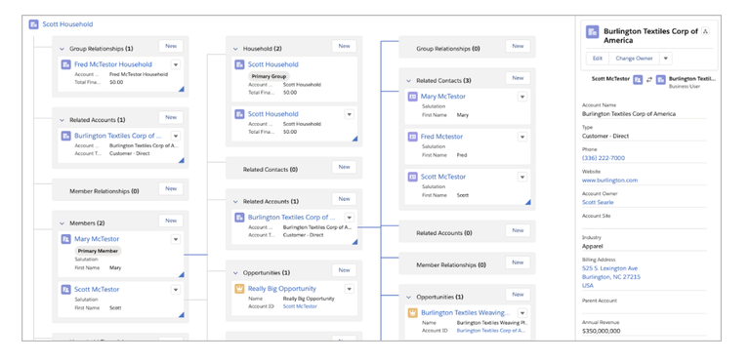The width and height of the screenshot is (750, 363).
Task: Open the Fred McTestor Household card dropdown
Action: point(176,64)
